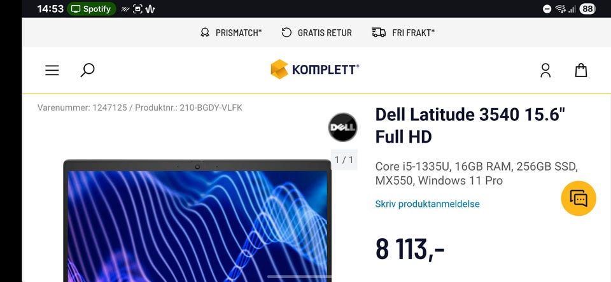The image size is (611, 282).
Task: Open the hamburger navigation menu
Action: point(52,71)
